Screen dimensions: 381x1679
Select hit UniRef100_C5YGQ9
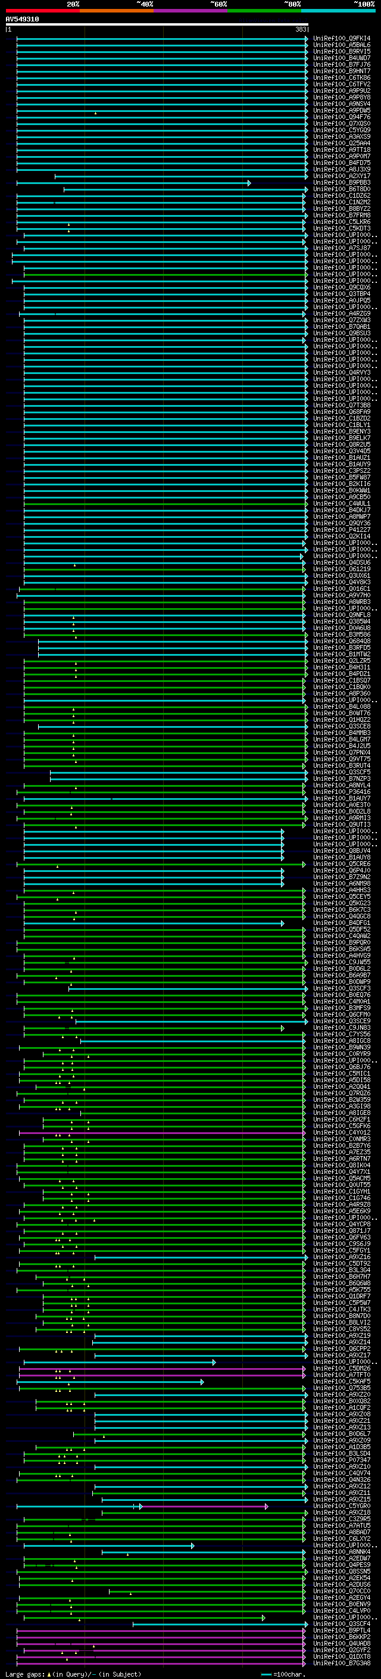tap(342, 130)
